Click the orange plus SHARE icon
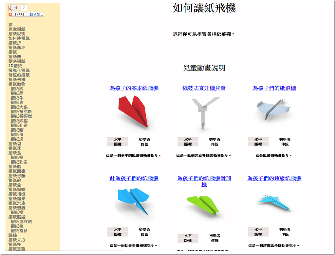 (x=10, y=14)
